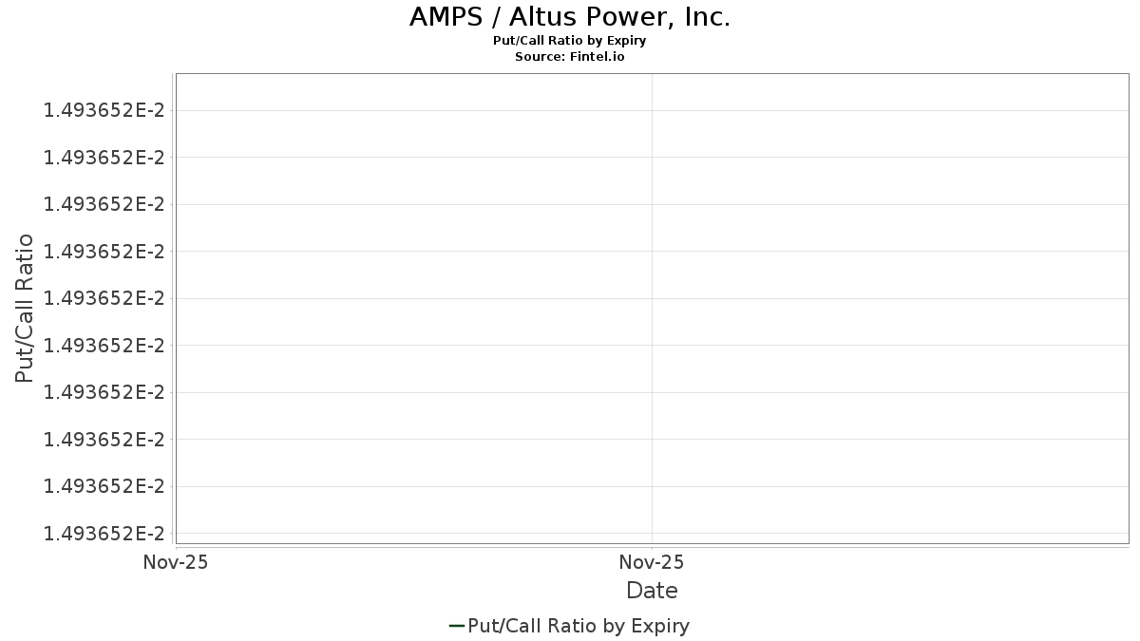Click the lowest horizontal gridline in the chart
The height and width of the screenshot is (641, 1140).
[x=652, y=533]
